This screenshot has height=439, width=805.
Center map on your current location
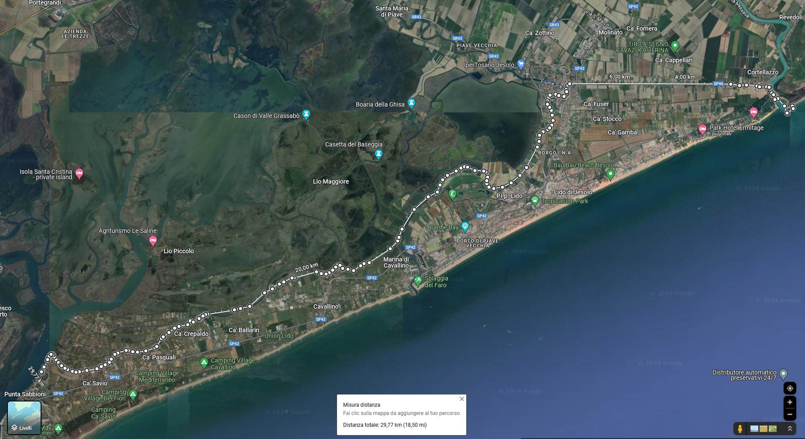(790, 388)
